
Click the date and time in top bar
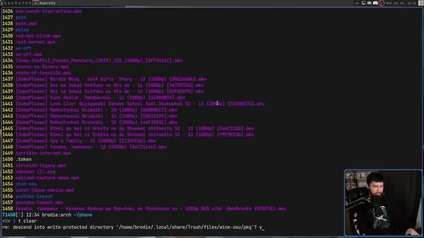click(401, 3)
